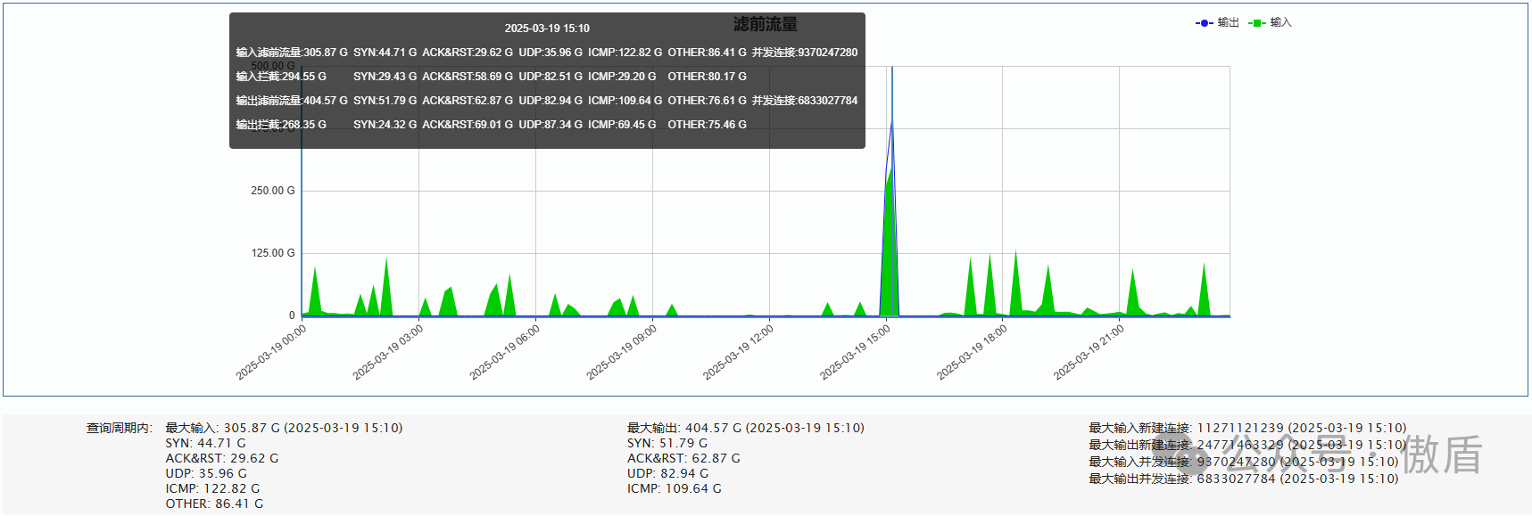Click the 2025-03-19 06:00 x-axis label
The image size is (1532, 516).
coord(505,353)
